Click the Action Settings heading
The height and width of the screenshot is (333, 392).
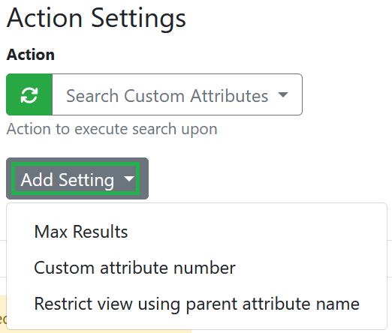[x=96, y=19]
